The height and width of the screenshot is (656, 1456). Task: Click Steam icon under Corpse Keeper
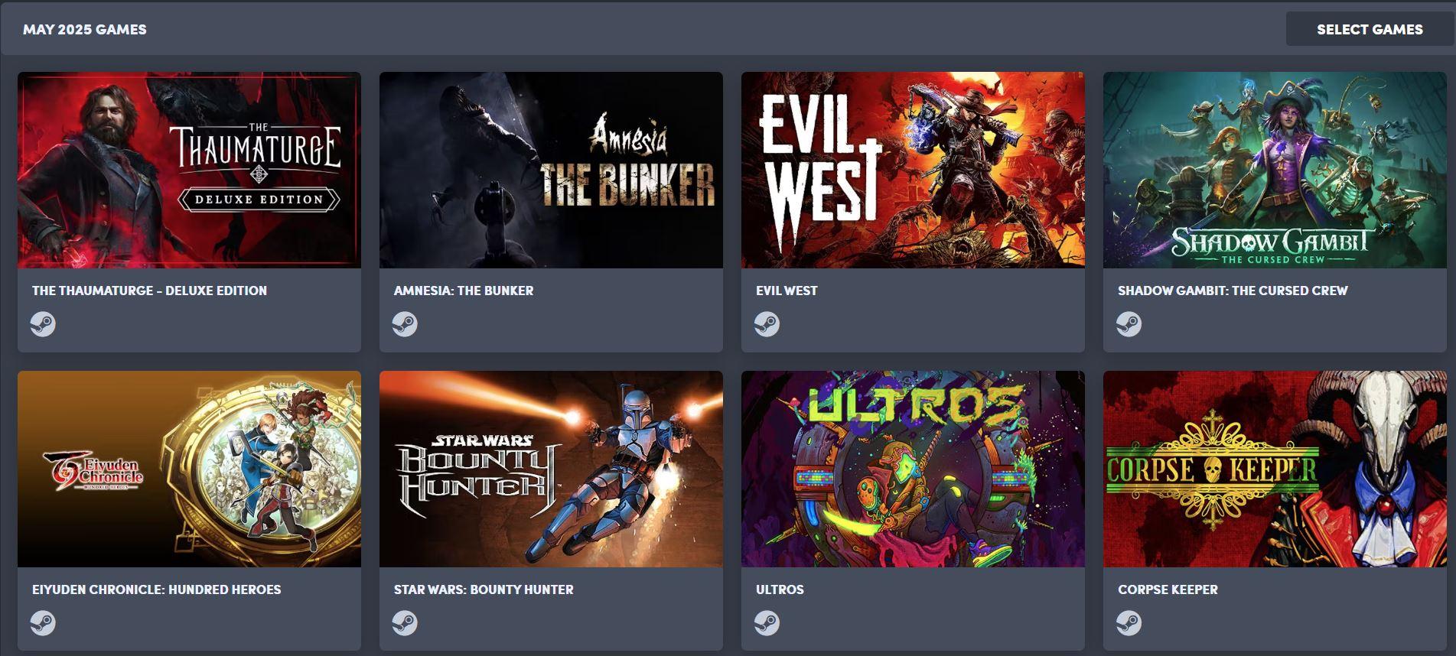pos(1129,623)
